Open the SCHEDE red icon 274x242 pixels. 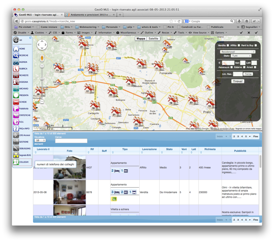coord(16,102)
